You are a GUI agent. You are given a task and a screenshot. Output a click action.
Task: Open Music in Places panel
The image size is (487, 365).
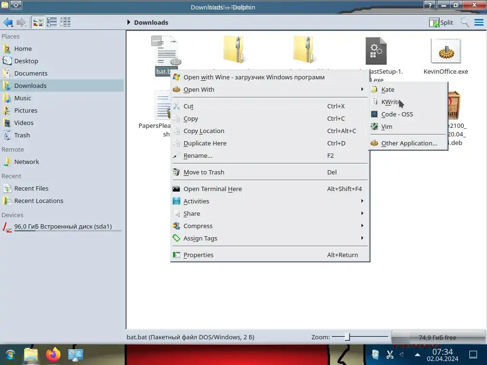(x=62, y=98)
